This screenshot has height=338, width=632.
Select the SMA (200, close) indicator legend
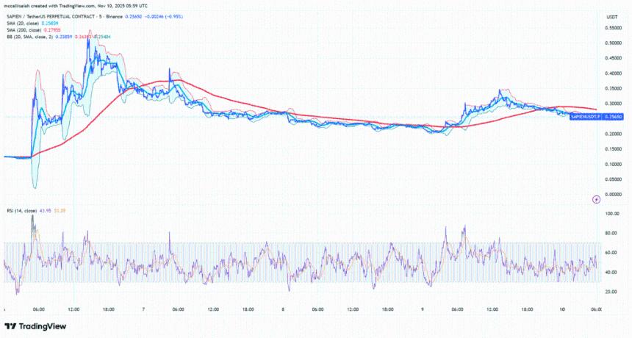coord(21,31)
